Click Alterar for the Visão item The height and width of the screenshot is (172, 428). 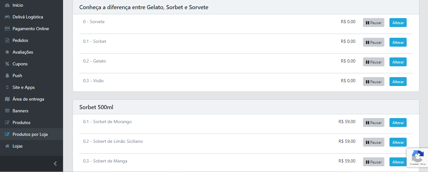pyautogui.click(x=398, y=82)
